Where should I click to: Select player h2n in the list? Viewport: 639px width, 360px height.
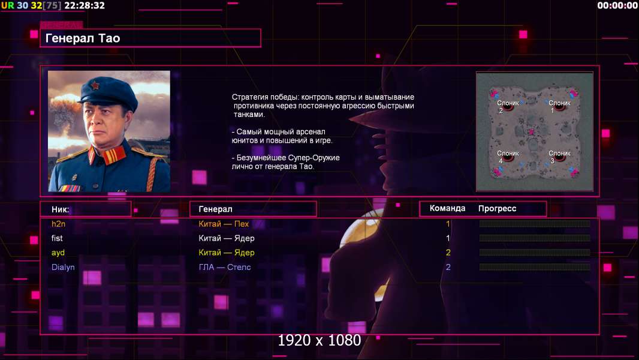coord(58,224)
